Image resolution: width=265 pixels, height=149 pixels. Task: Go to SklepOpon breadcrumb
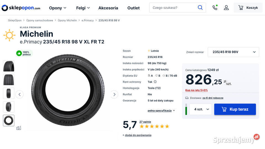15,20
